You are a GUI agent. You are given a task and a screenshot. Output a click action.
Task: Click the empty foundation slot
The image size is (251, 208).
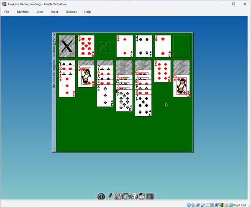pos(182,46)
